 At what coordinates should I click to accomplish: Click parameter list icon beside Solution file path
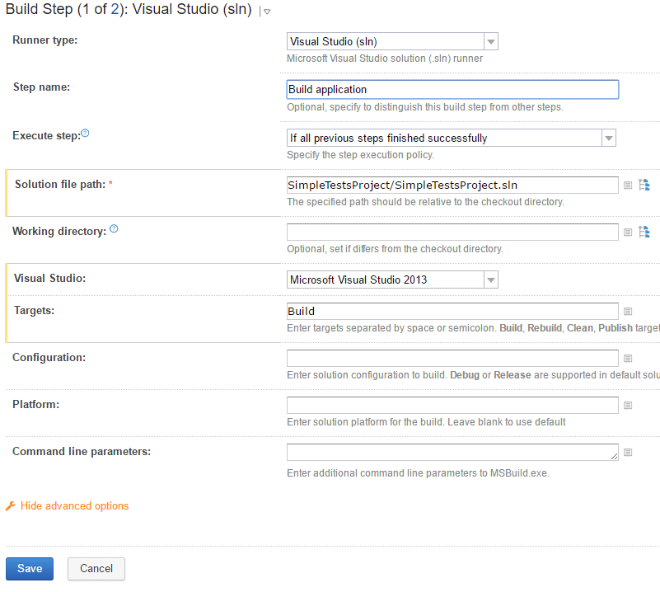[628, 186]
